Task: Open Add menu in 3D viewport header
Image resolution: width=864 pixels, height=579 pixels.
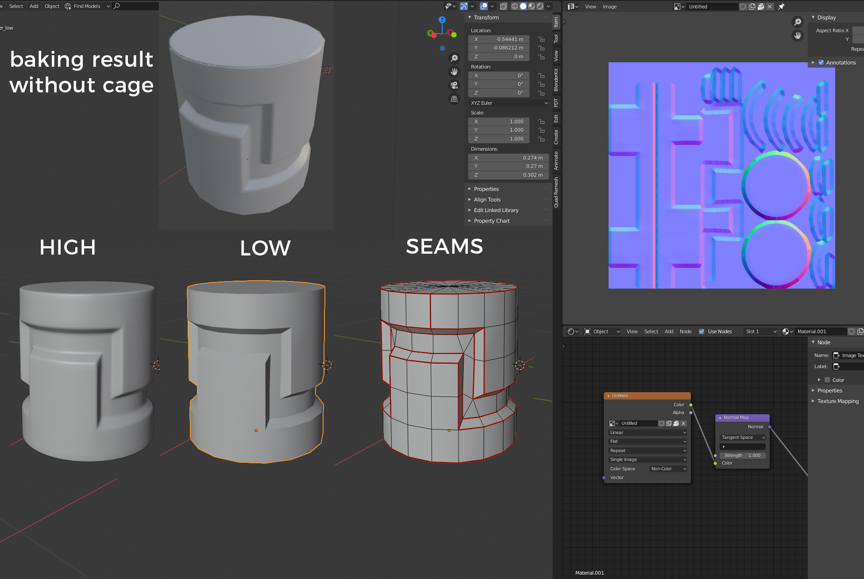Action: click(34, 6)
